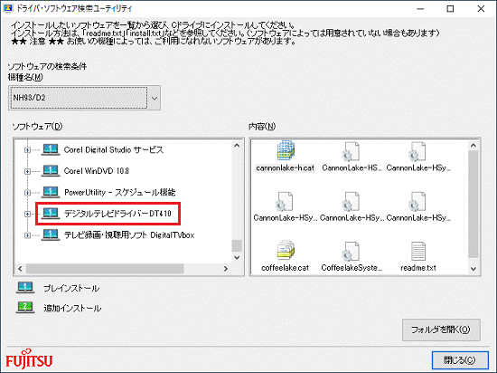Select CoffeelakeSyste.. file icon
This screenshot has height=373, width=497.
[x=351, y=251]
